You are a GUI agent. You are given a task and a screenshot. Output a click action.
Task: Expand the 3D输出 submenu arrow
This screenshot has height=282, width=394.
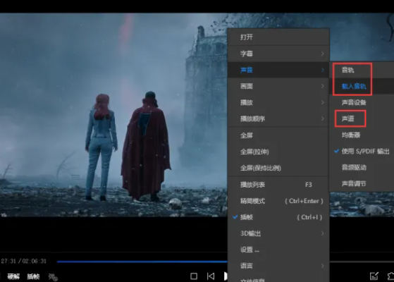coord(322,233)
